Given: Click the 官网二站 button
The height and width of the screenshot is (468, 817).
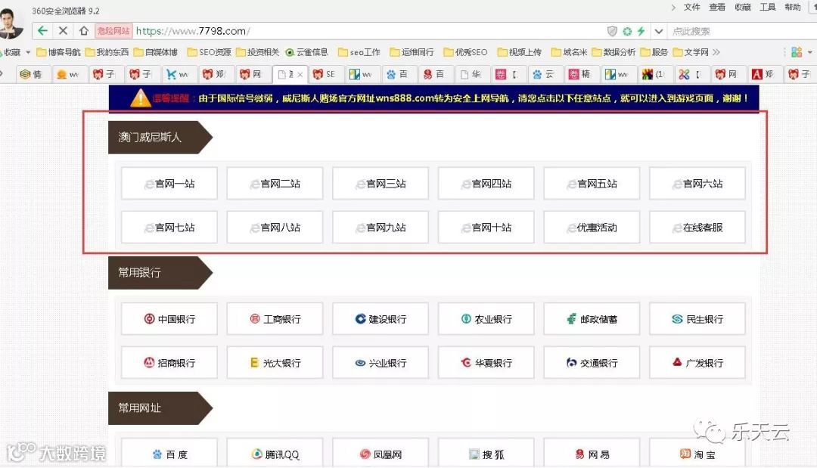Looking at the screenshot, I should pos(275,184).
